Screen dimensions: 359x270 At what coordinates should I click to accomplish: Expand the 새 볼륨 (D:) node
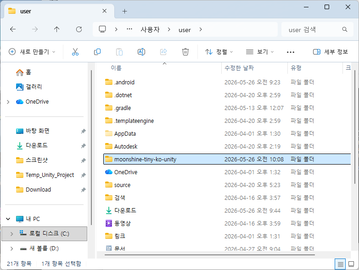[x=11, y=248]
